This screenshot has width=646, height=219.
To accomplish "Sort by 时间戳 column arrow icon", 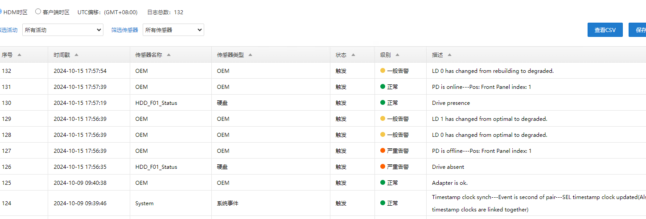I will point(77,55).
